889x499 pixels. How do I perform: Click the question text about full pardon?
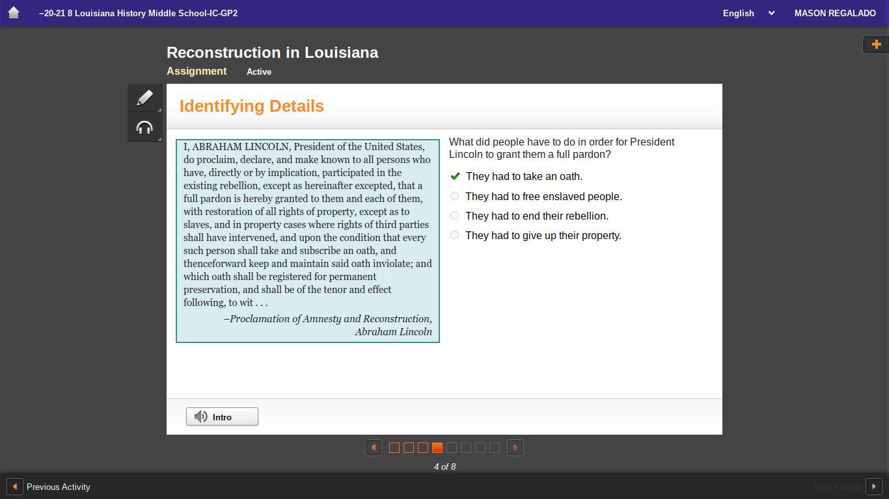pyautogui.click(x=562, y=148)
